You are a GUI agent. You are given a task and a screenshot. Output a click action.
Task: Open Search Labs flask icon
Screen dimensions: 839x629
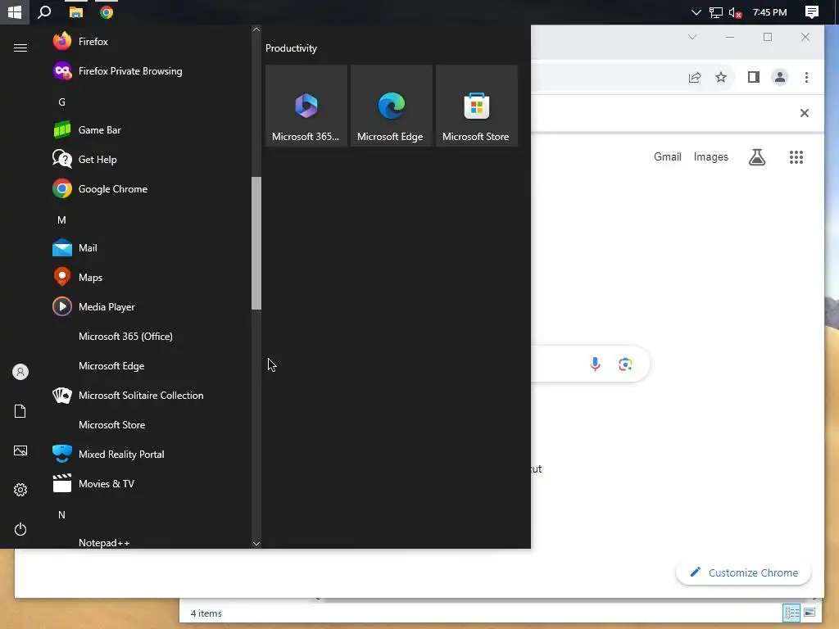point(756,156)
